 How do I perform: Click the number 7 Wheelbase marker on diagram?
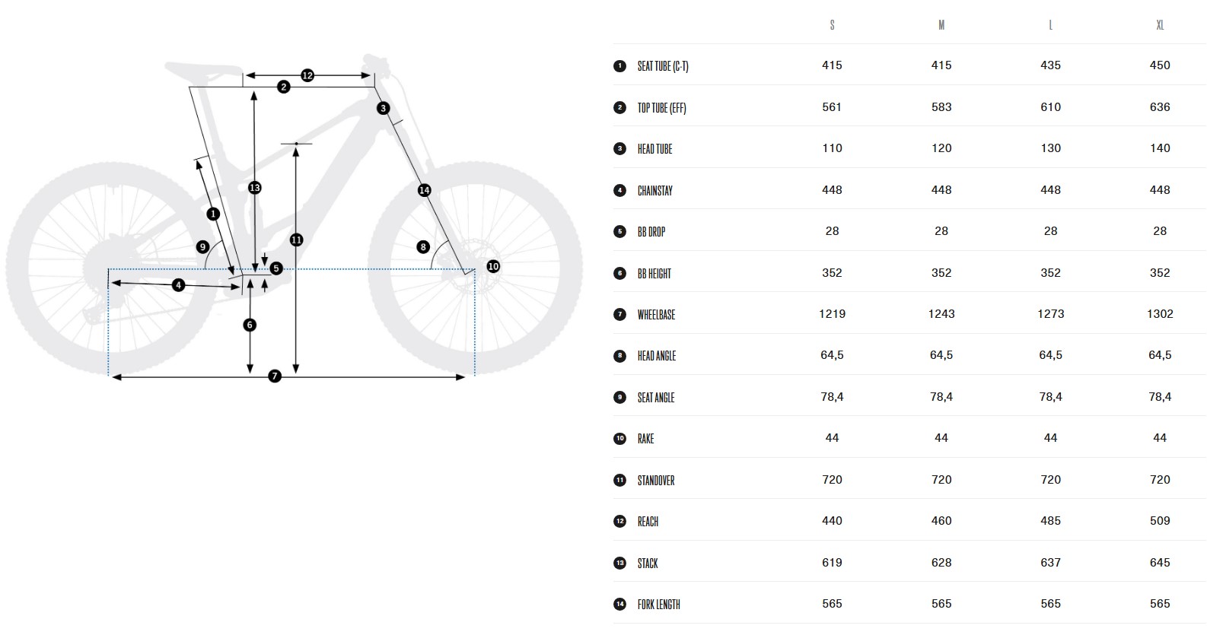pos(275,376)
